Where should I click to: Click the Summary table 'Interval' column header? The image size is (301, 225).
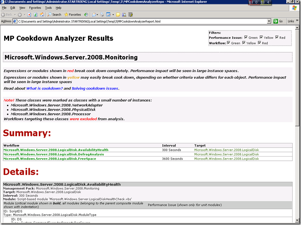pos(169,145)
